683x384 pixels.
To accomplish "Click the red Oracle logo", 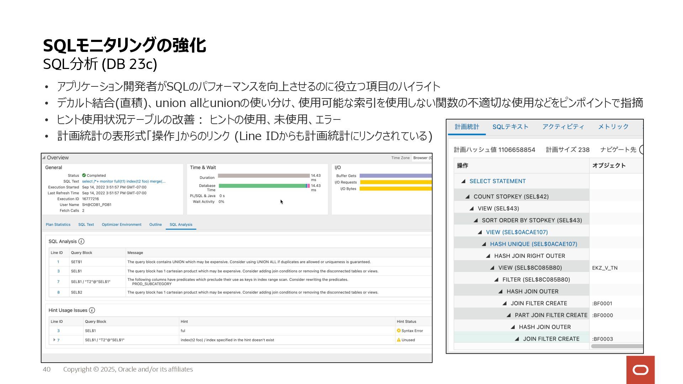I will pyautogui.click(x=640, y=370).
